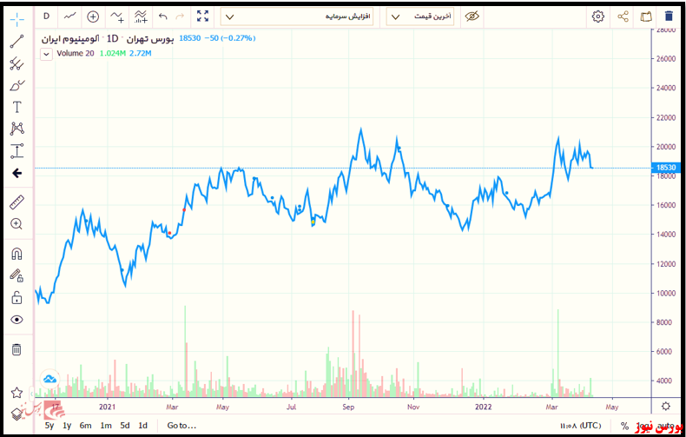Screen dimensions: 686x437
Task: Click the redo arrow
Action: 180,17
